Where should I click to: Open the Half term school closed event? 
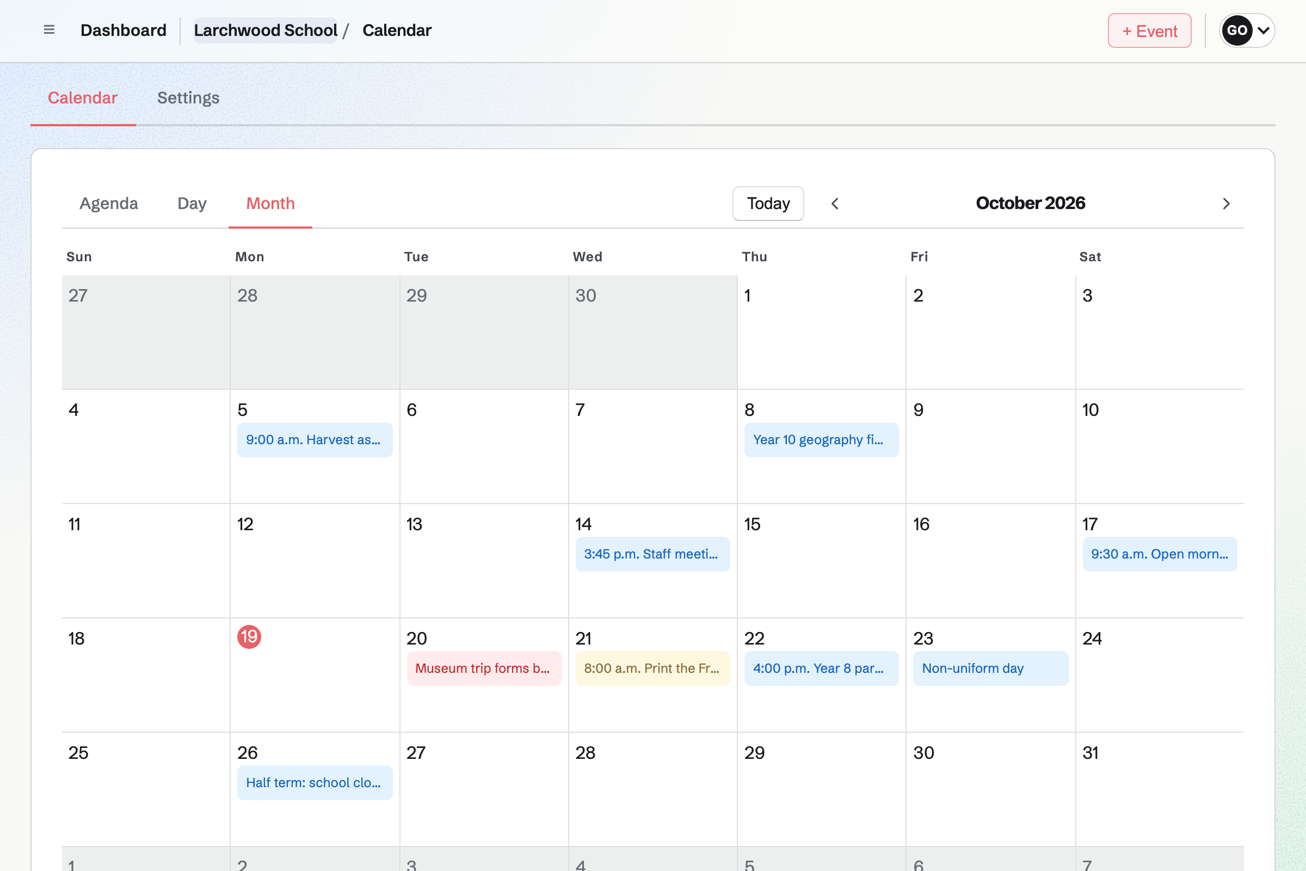[315, 783]
